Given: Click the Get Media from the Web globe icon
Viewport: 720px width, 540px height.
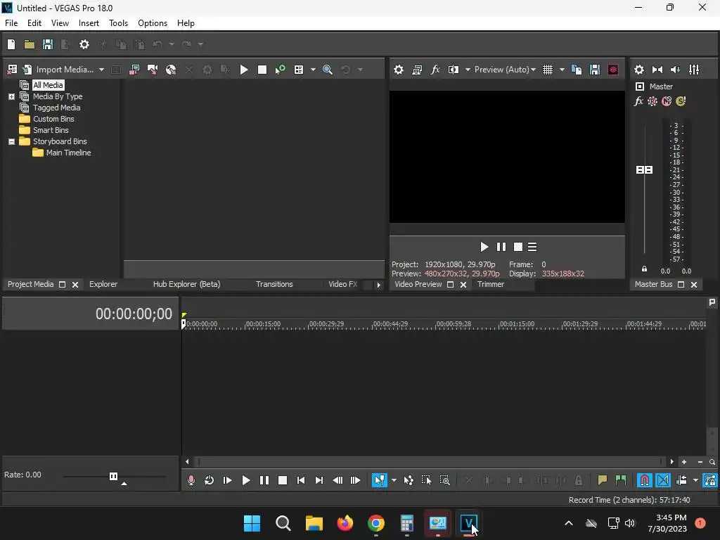Looking at the screenshot, I should coord(171,70).
